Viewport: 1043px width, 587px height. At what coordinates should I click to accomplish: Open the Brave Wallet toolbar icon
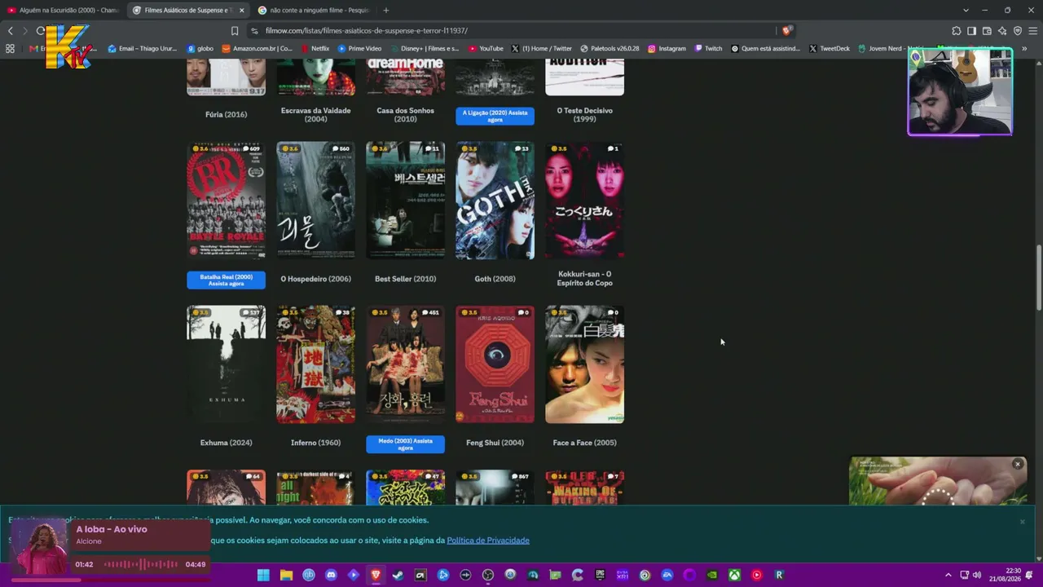click(x=987, y=31)
